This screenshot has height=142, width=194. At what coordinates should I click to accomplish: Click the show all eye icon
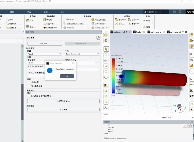coord(192,54)
